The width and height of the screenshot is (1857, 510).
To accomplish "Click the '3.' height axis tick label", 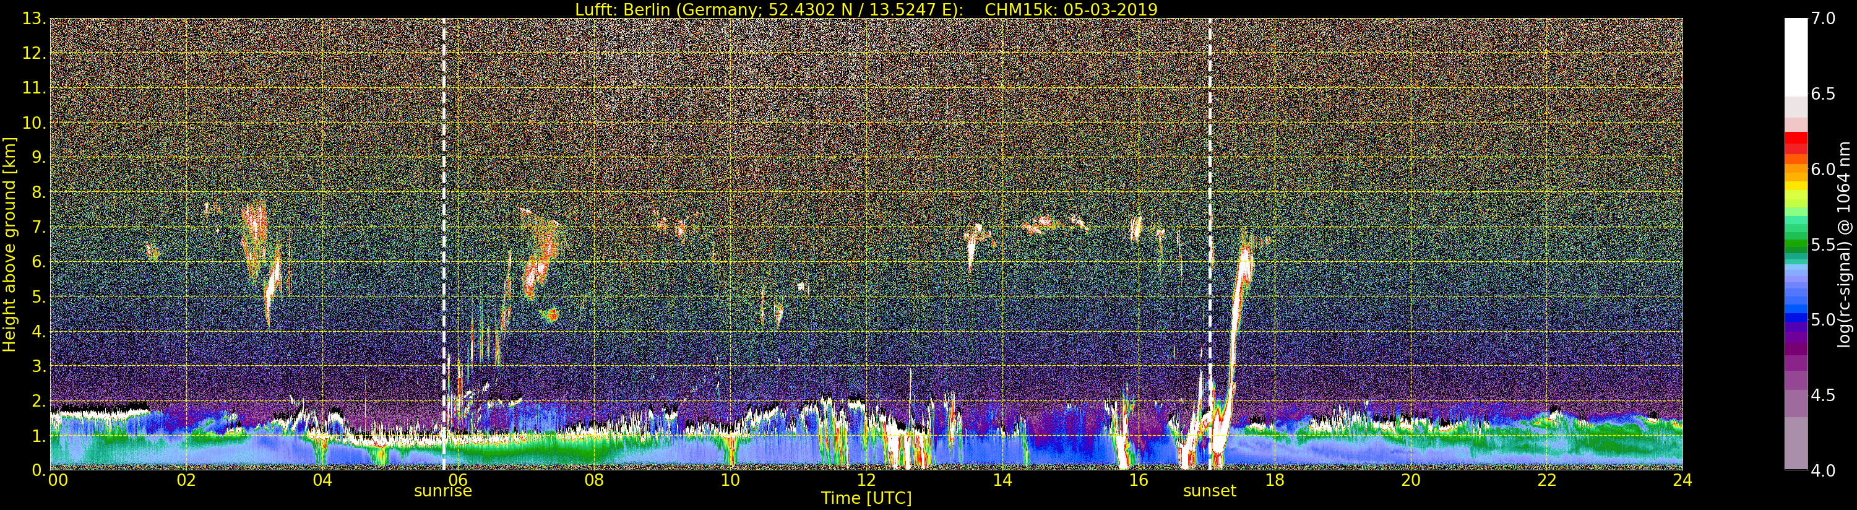I will point(39,366).
